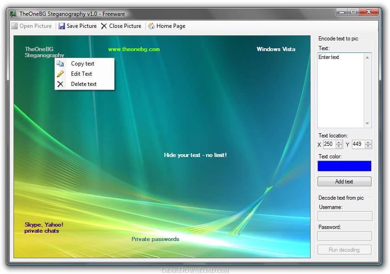Click the delete X icon in context menu
The height and width of the screenshot is (274, 390).
point(60,84)
